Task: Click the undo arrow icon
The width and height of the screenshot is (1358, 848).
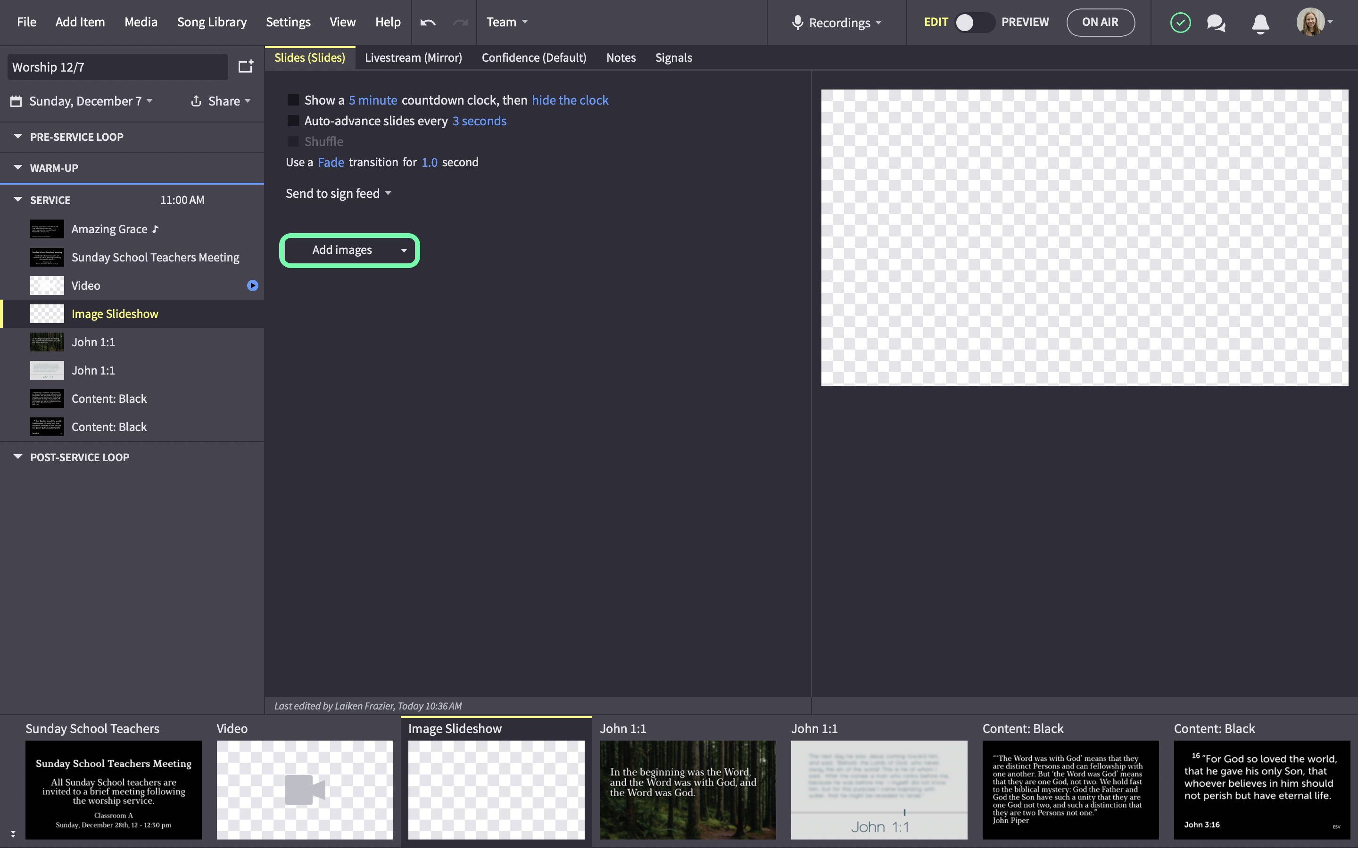Action: point(428,23)
